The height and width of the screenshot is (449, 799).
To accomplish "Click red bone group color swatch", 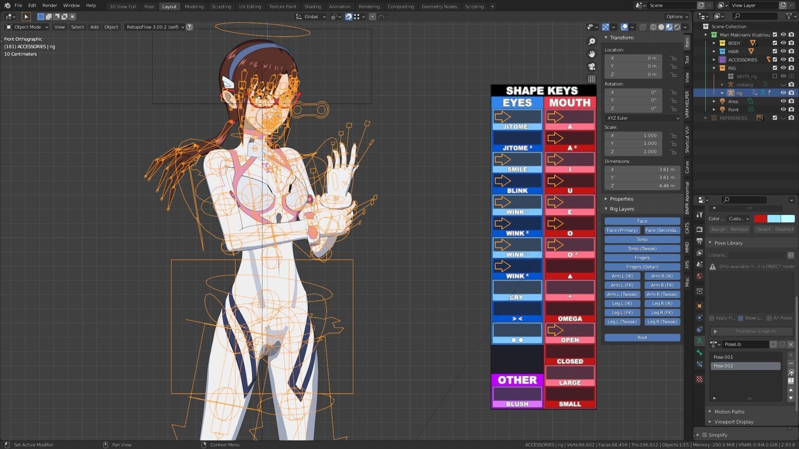I will pyautogui.click(x=760, y=219).
